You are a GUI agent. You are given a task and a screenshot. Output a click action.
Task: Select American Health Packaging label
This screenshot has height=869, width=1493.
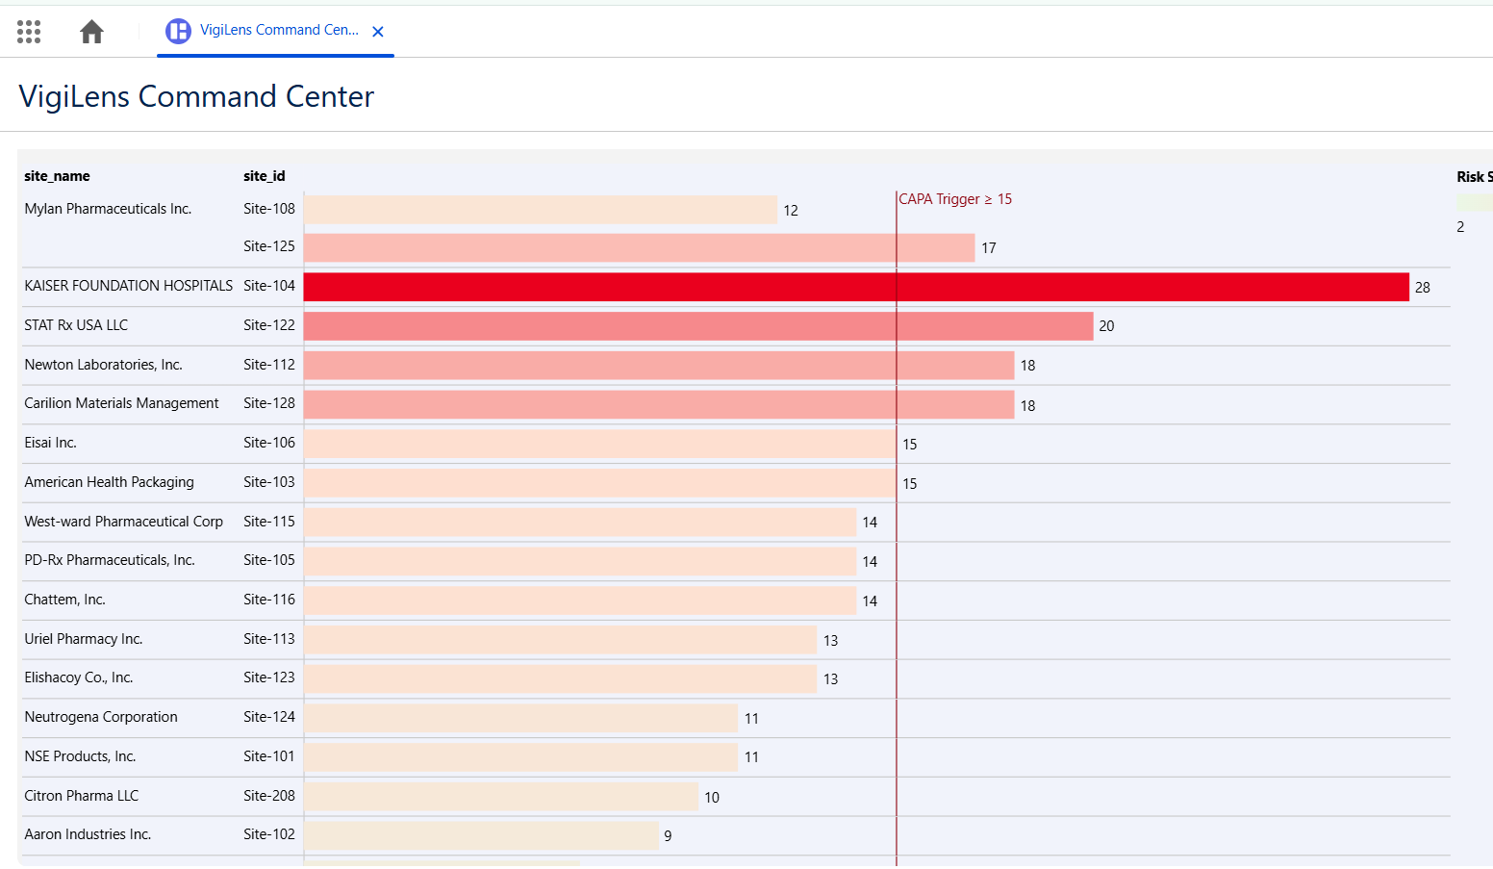coord(109,482)
